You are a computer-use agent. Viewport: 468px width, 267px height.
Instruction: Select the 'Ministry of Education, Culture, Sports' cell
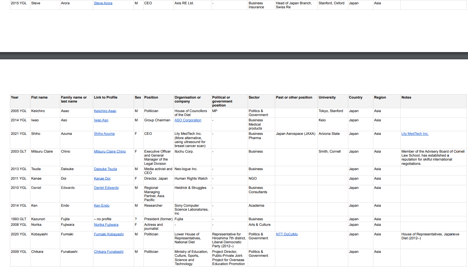(x=192, y=258)
